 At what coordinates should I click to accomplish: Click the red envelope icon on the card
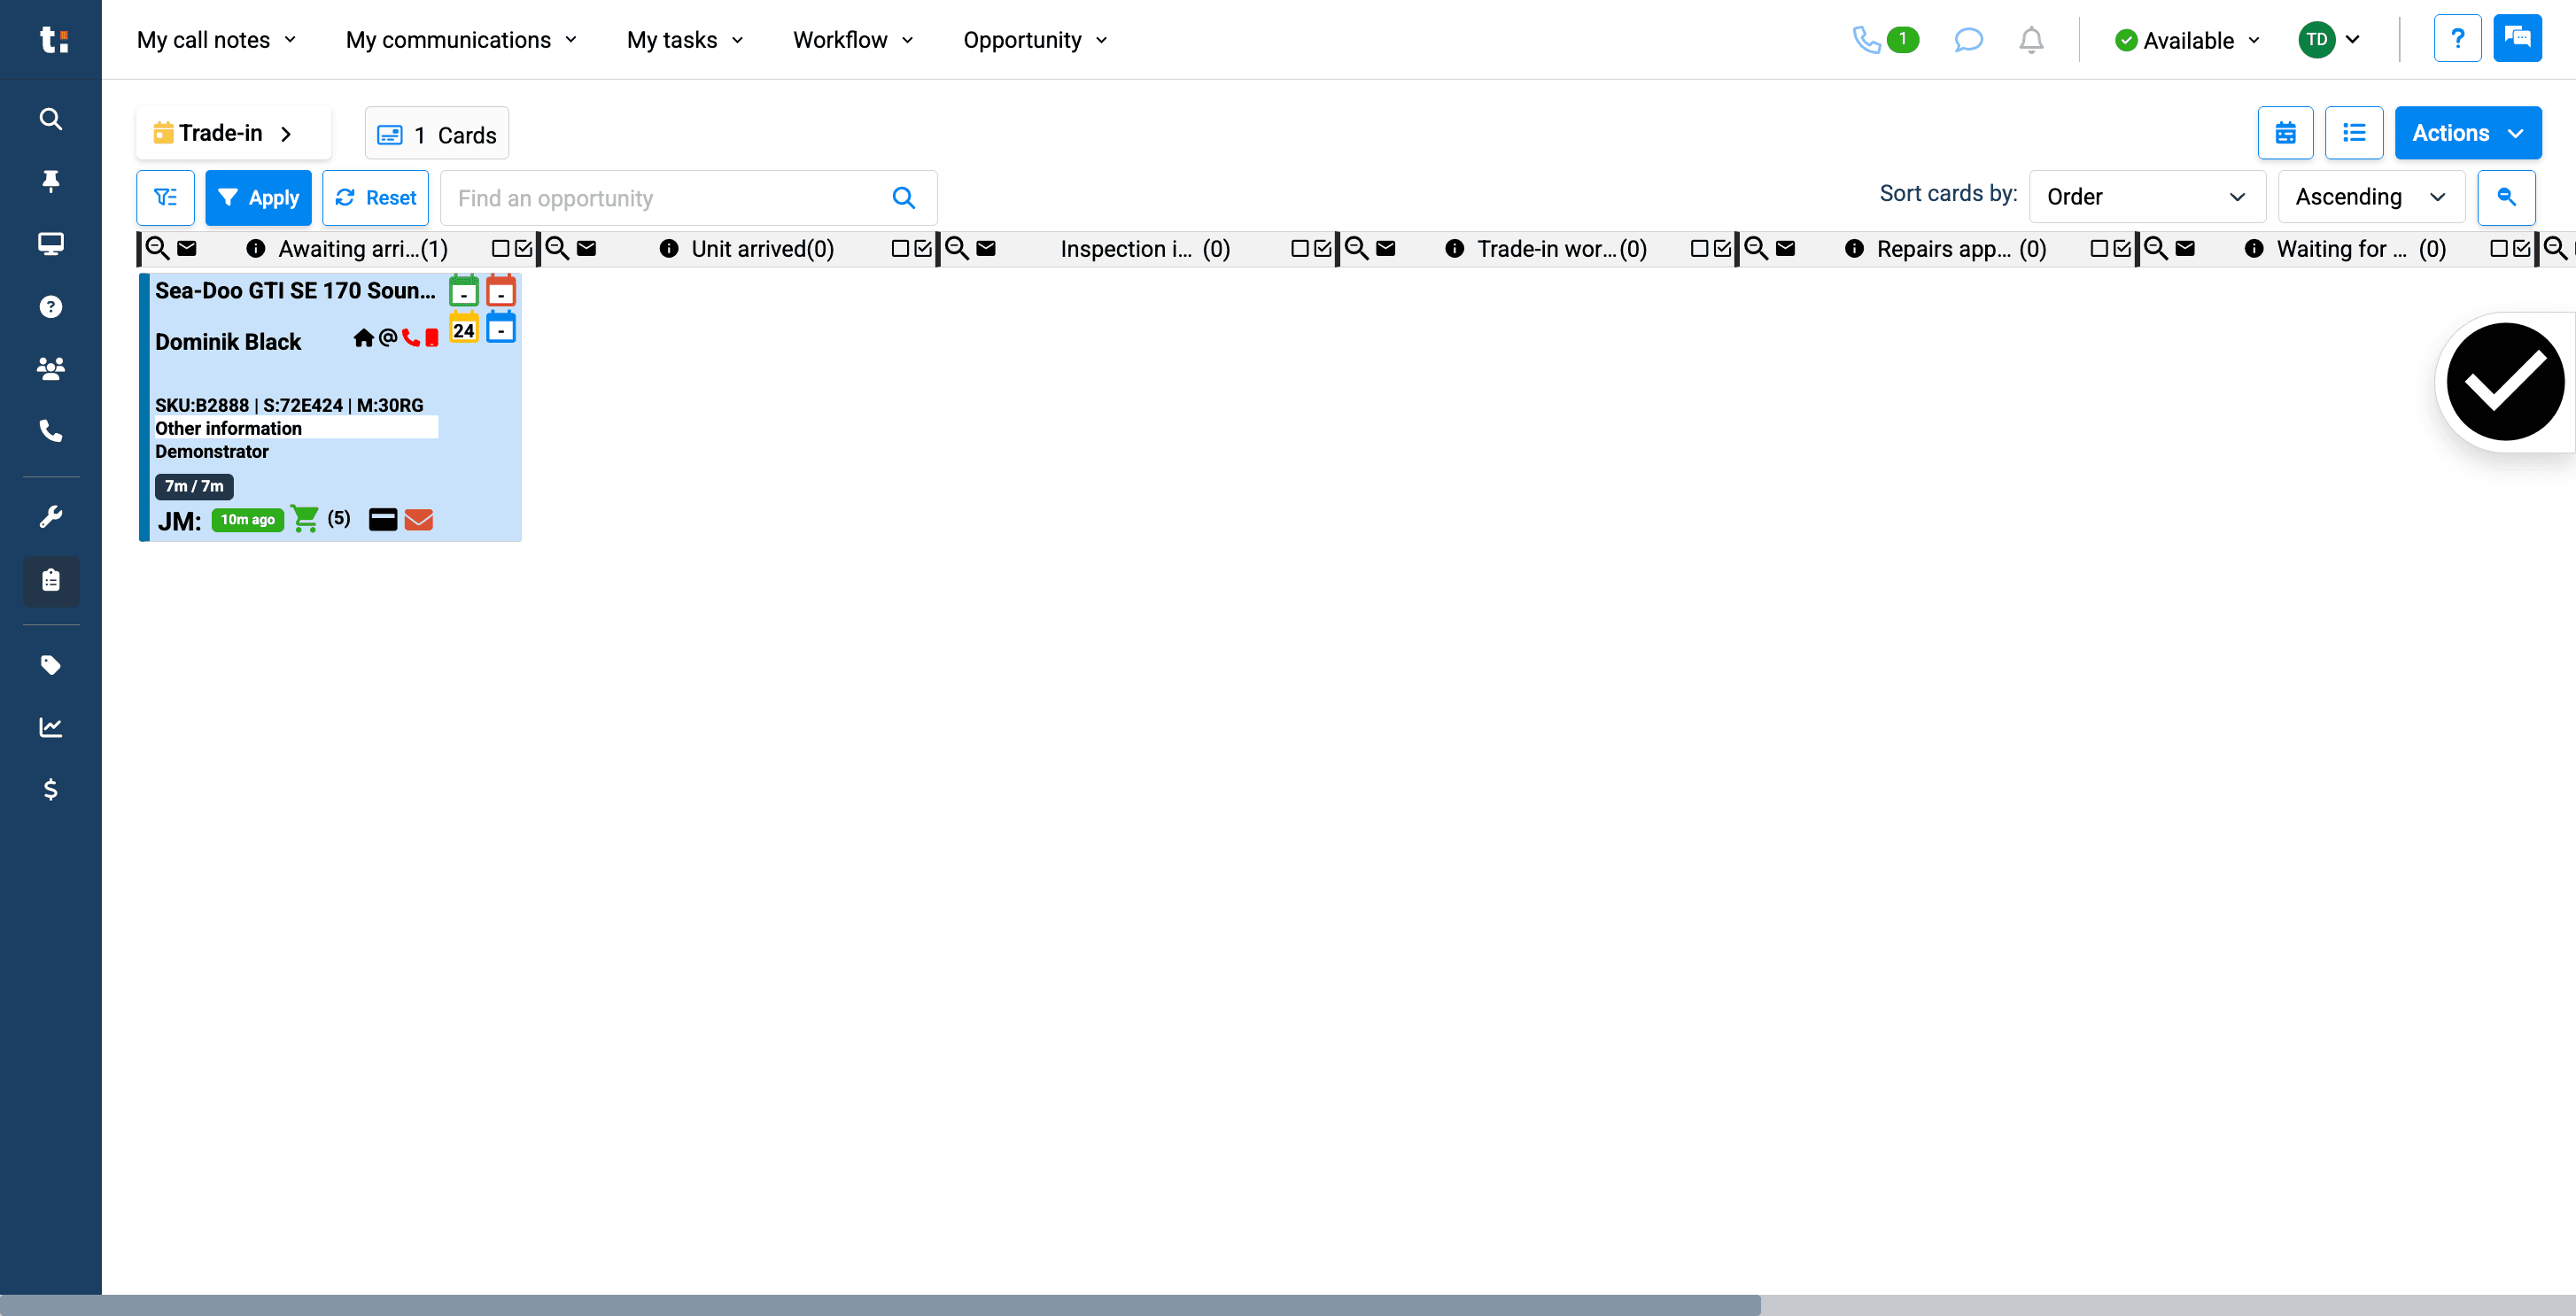(x=419, y=519)
